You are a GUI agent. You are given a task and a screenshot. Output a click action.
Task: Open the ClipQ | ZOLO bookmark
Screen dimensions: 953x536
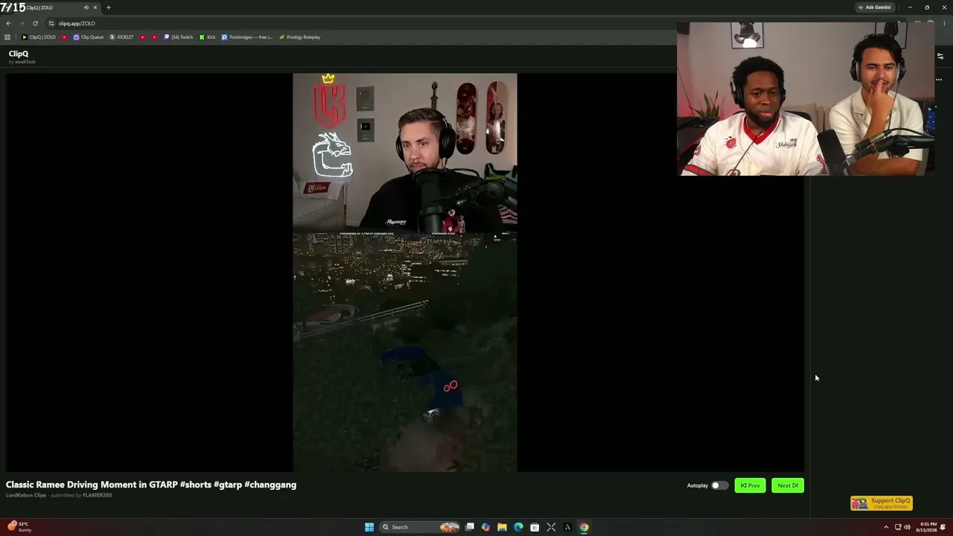pos(39,37)
